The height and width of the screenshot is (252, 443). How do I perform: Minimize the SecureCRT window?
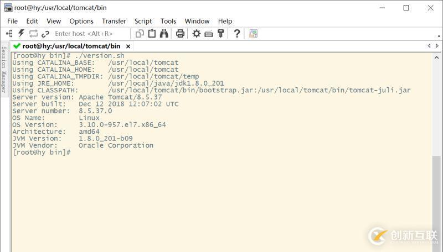[382, 8]
